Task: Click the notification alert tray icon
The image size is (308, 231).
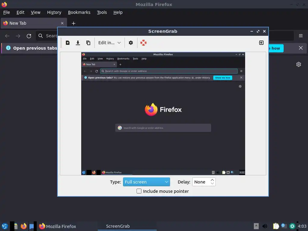Action: coord(284,226)
